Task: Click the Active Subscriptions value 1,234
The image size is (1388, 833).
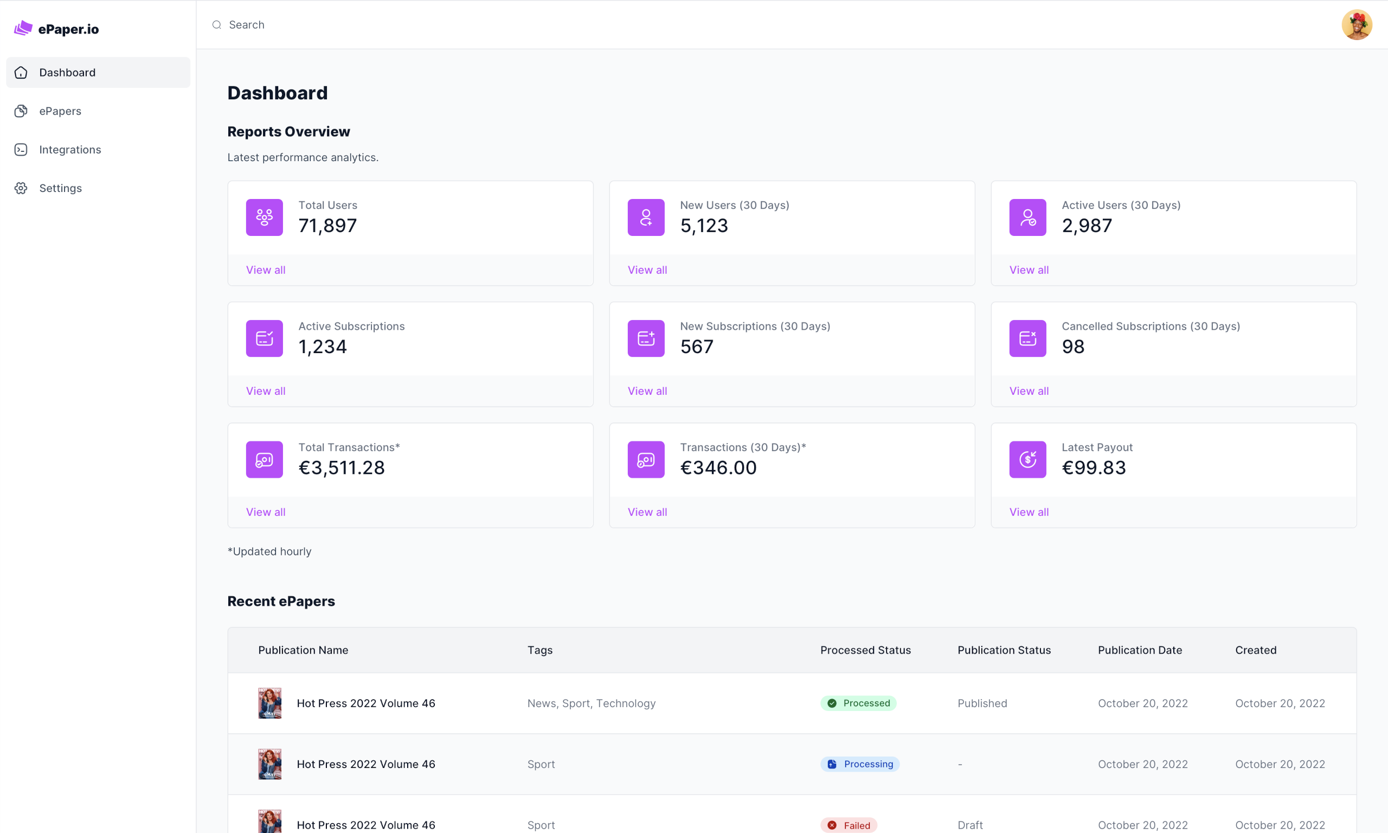Action: click(x=323, y=347)
